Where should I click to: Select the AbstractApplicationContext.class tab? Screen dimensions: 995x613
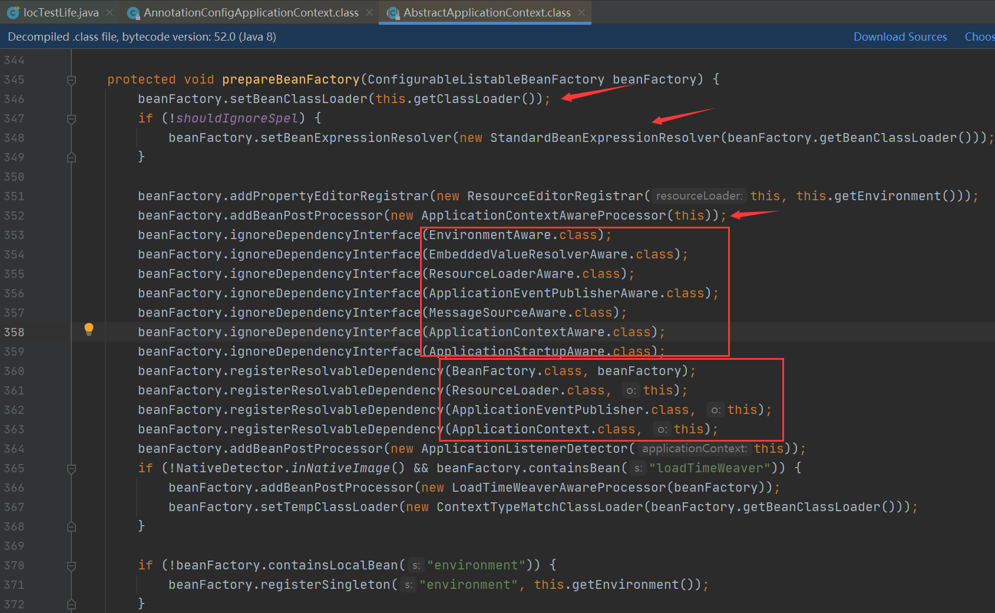pyautogui.click(x=485, y=12)
